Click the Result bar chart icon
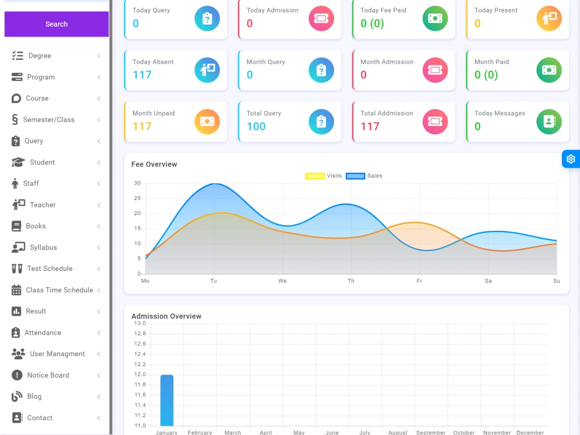The height and width of the screenshot is (435, 580). (16, 311)
